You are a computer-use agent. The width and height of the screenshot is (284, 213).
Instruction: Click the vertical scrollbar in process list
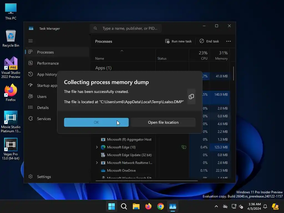(234, 74)
